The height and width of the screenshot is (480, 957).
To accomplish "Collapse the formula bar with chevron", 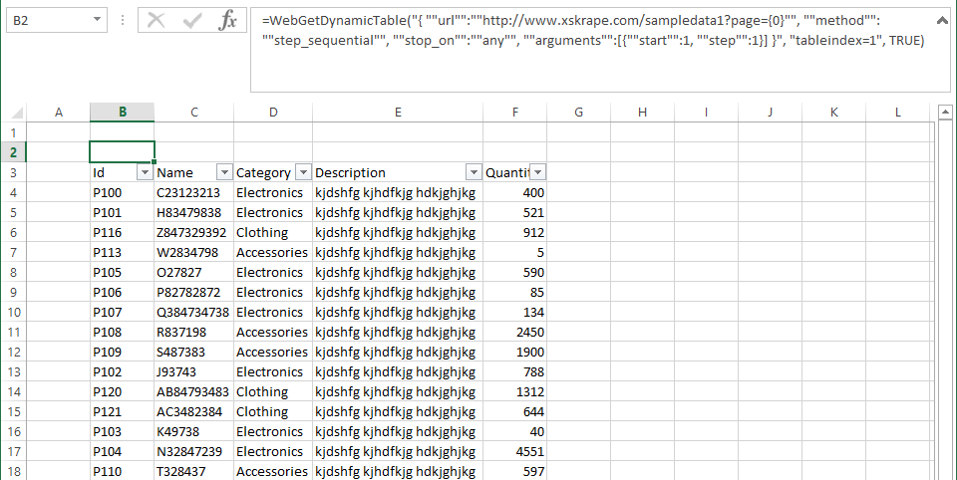I will (942, 21).
